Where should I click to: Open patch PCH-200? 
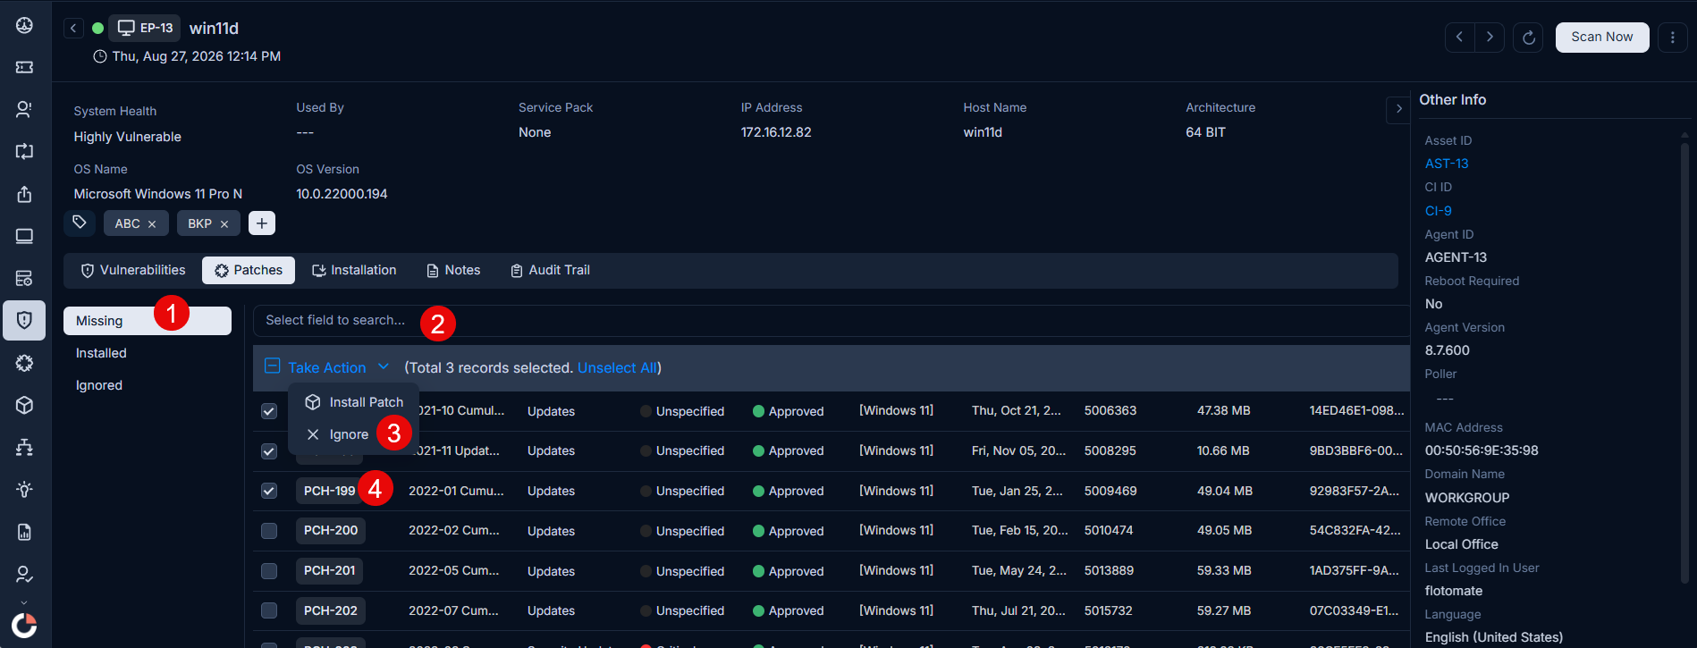click(331, 530)
